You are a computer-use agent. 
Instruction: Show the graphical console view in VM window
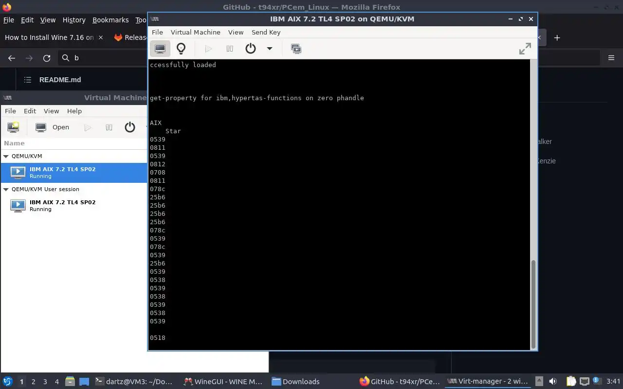coord(160,49)
